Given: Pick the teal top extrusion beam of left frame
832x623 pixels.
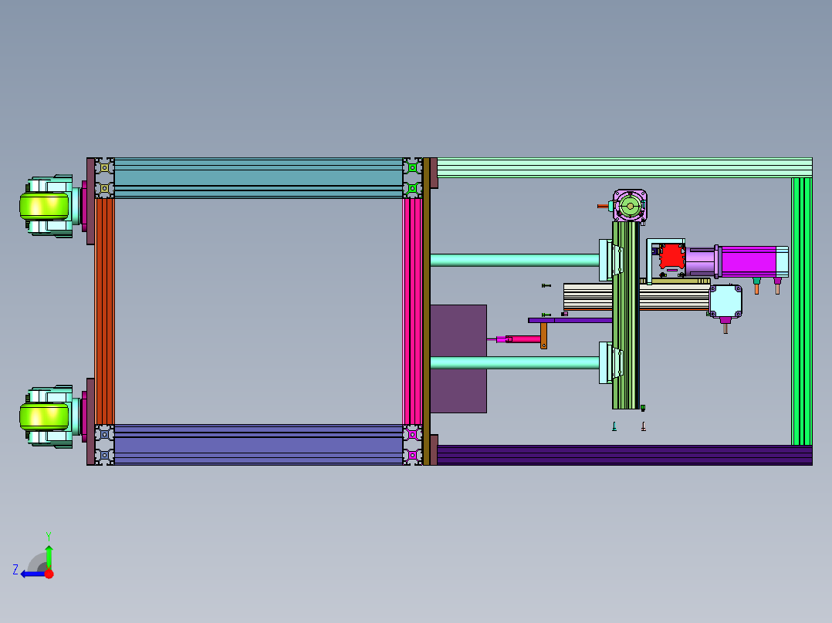Looking at the screenshot, I should [x=259, y=177].
